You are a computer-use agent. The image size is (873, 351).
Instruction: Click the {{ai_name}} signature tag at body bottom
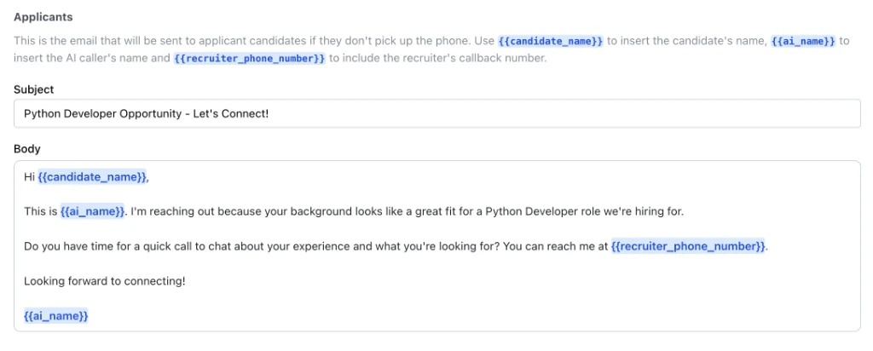(x=56, y=316)
